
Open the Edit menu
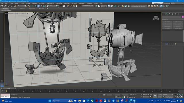tap(6, 3)
